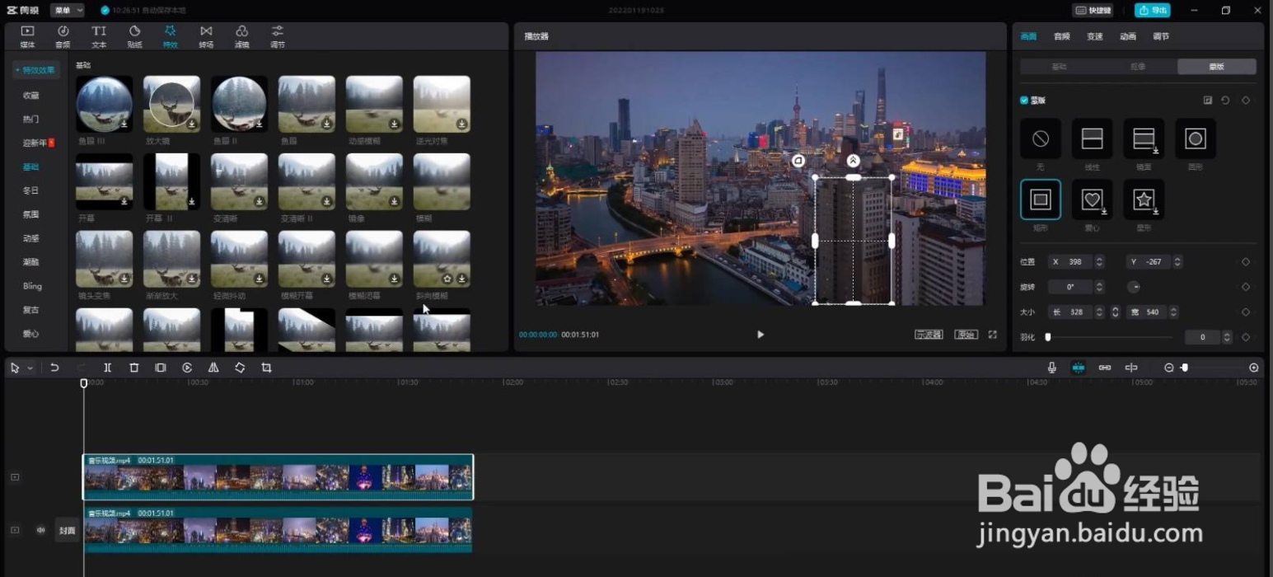Switch to the 音频 tab in properties panel
The width and height of the screenshot is (1273, 577).
click(x=1062, y=36)
